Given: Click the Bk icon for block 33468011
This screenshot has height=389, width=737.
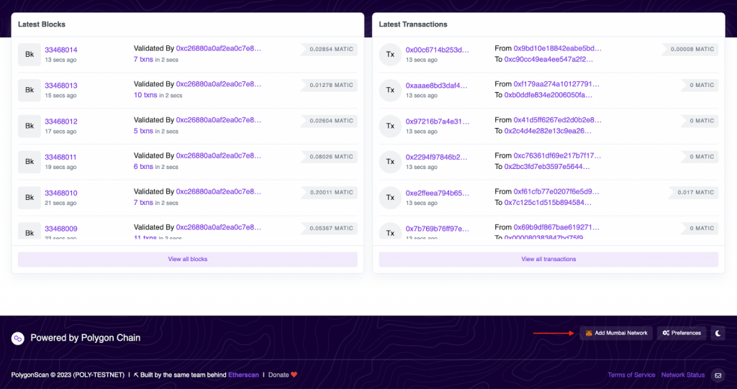Looking at the screenshot, I should tap(29, 162).
